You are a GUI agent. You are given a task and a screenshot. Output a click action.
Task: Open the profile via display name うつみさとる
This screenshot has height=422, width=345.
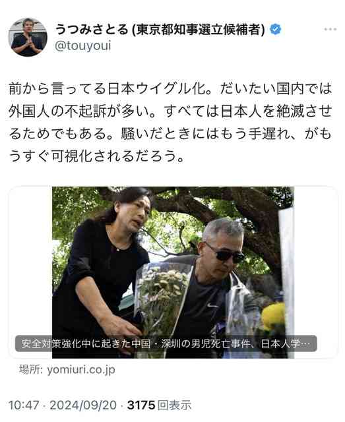(92, 29)
